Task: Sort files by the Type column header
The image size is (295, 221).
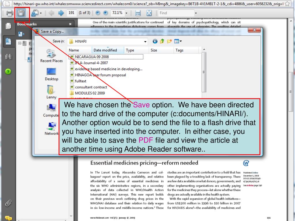Action: tap(137, 50)
